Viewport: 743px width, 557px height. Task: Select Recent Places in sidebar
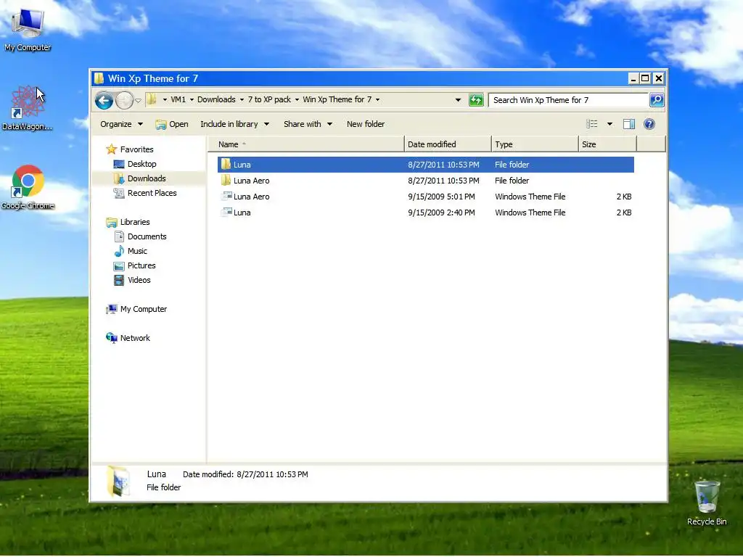[x=152, y=193]
